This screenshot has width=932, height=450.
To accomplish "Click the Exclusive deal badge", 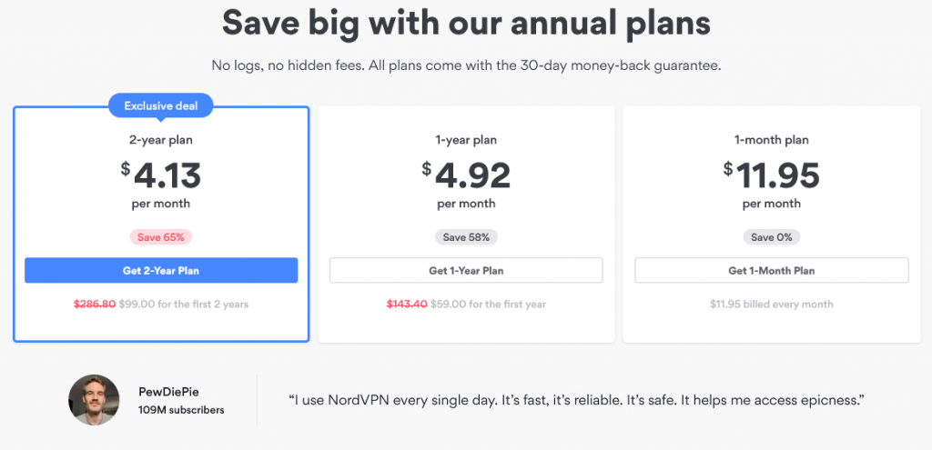I will (160, 106).
